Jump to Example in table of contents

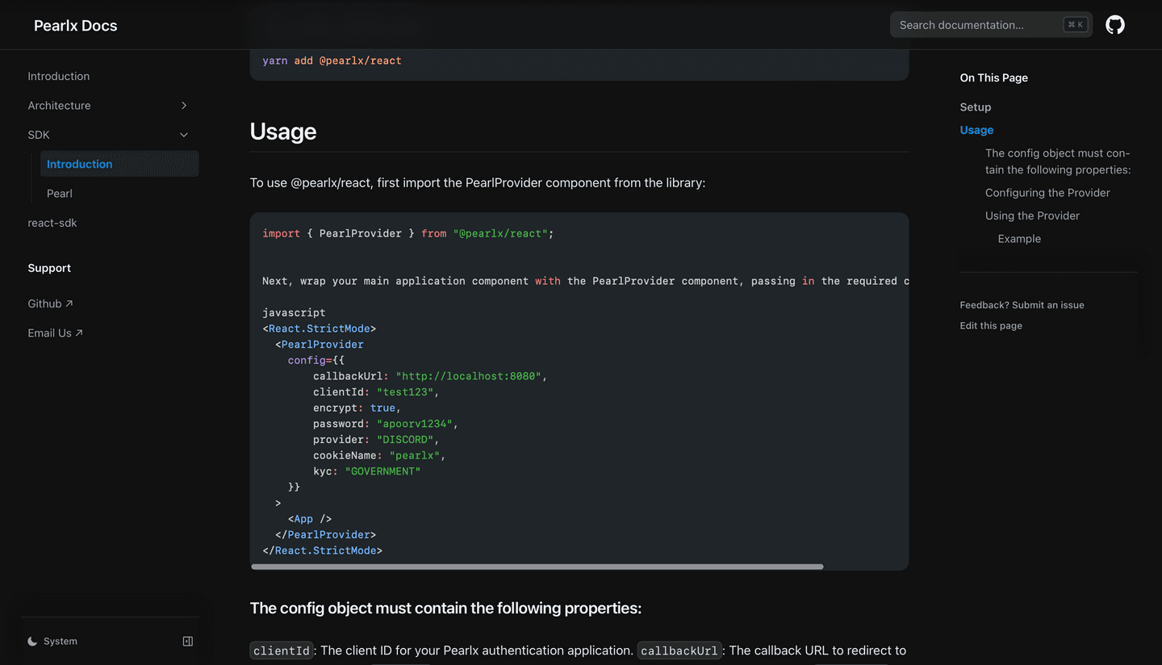(x=1019, y=239)
